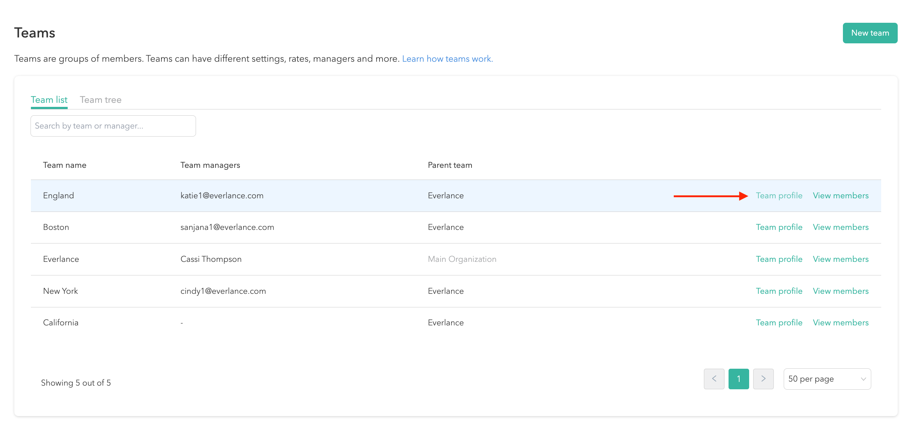View members of New York team
Viewport: 915px width, 426px height.
tap(840, 291)
